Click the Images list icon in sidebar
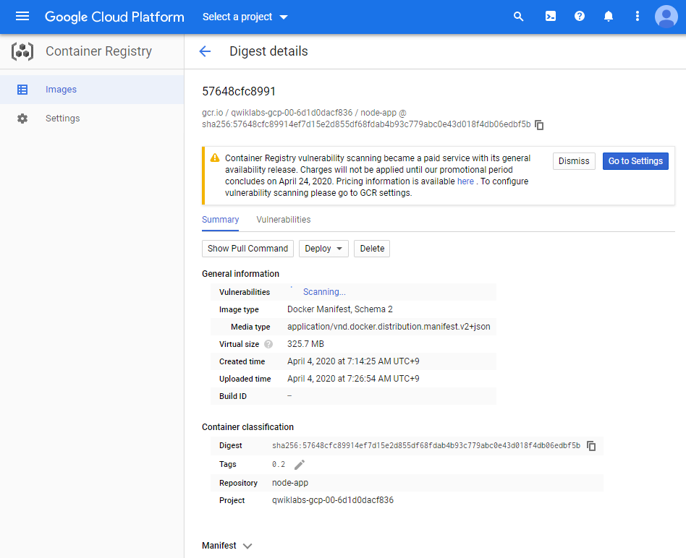Screen dimensions: 686x558 point(22,90)
